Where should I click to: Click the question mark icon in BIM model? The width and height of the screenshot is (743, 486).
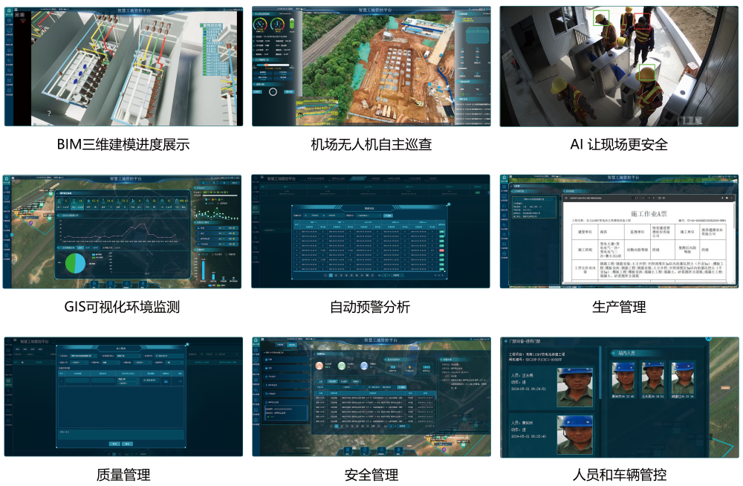coord(49,113)
